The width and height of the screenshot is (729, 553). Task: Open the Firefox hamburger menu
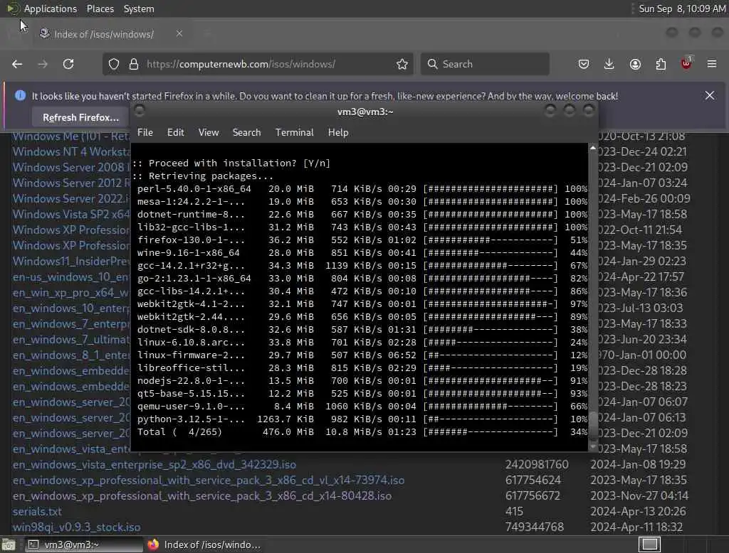tap(712, 64)
